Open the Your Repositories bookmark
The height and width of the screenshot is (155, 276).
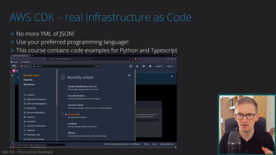click(25, 62)
